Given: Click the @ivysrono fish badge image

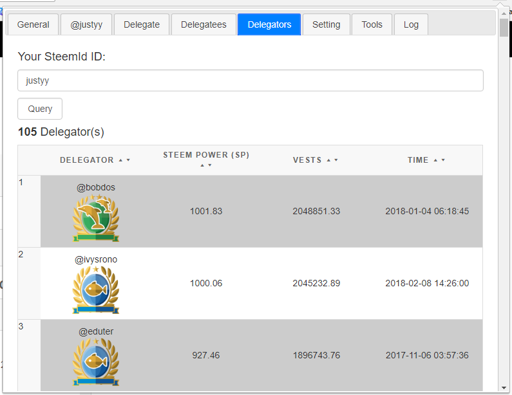Looking at the screenshot, I should (96, 290).
